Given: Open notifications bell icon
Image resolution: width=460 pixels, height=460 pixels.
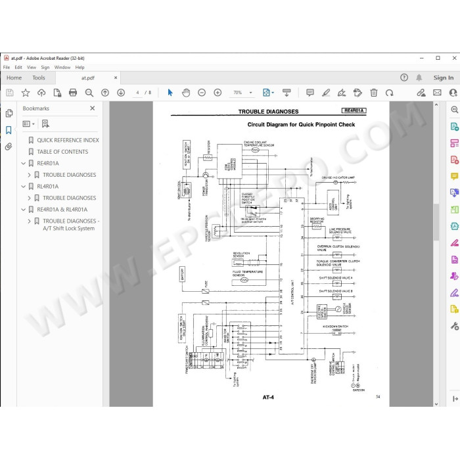Looking at the screenshot, I should click(x=419, y=78).
